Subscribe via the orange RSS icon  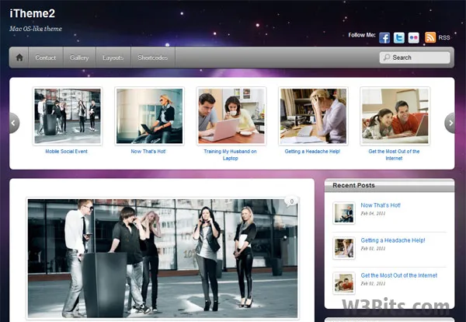point(430,37)
